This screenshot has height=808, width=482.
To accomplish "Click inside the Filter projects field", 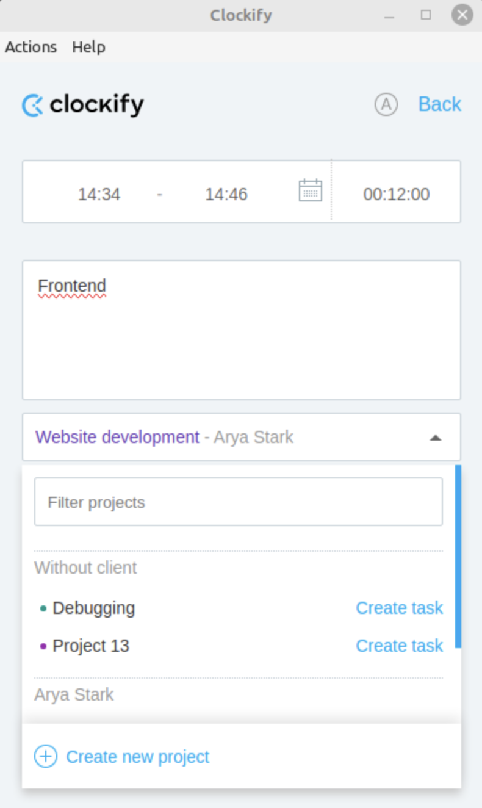I will tap(238, 502).
